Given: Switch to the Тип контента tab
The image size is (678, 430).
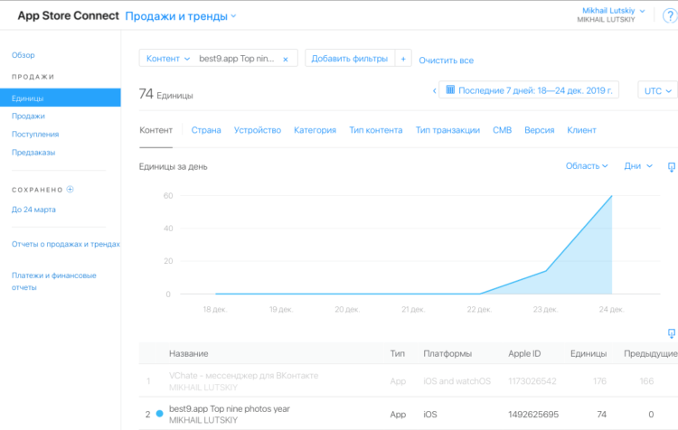Looking at the screenshot, I should click(x=376, y=130).
